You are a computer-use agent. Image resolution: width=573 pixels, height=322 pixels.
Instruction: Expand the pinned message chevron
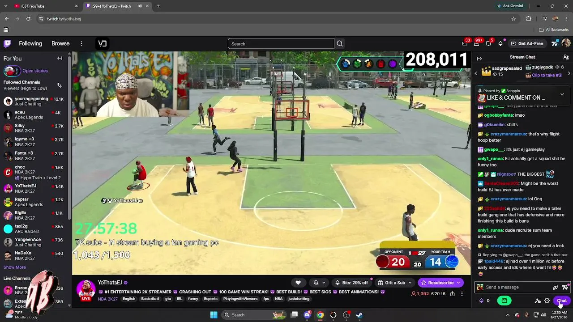point(562,94)
